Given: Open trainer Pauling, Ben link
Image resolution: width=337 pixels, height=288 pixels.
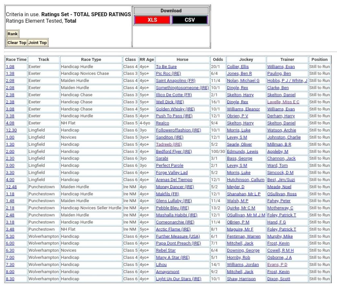Looking at the screenshot, I should (279, 74).
